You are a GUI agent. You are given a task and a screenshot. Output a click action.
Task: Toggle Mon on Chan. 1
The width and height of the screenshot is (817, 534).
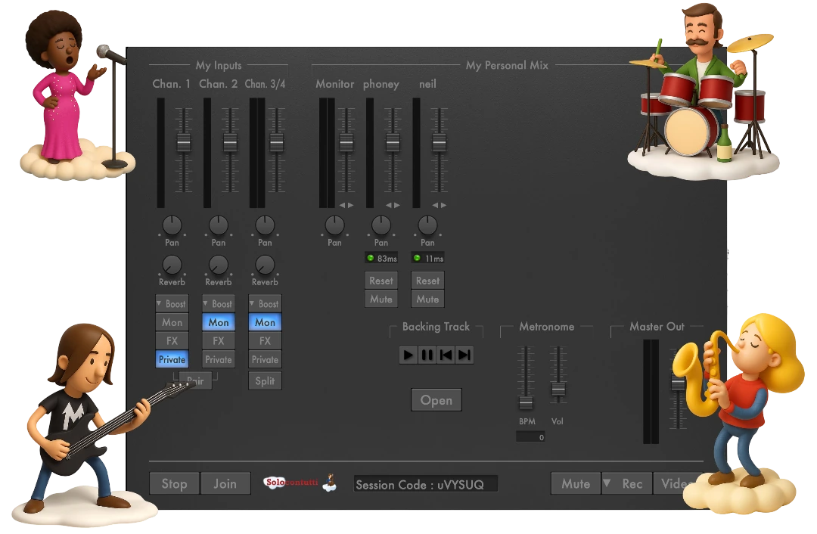pyautogui.click(x=172, y=322)
